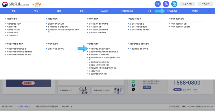Open 국외소재업체등록진행현황 link
This screenshot has width=215, height=111.
(x=180, y=27)
